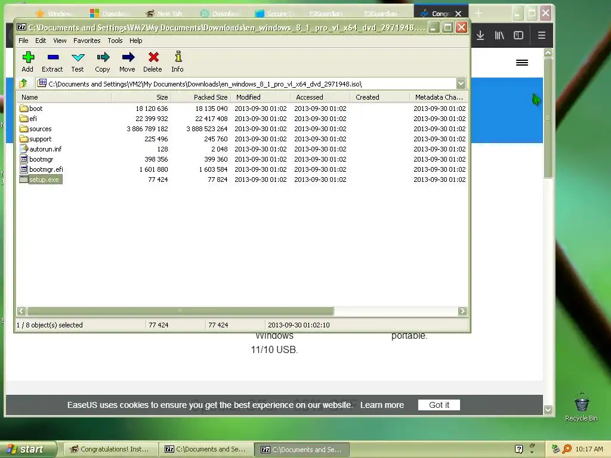Screen dimensions: 611x458
Task: Click the address path input field
Action: click(245, 83)
